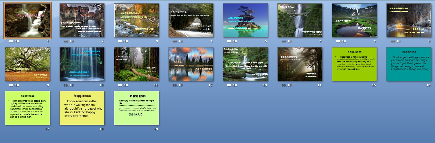Click the 00:10 timing under slide 14
The width and height of the screenshot is (435, 143).
[286, 85]
